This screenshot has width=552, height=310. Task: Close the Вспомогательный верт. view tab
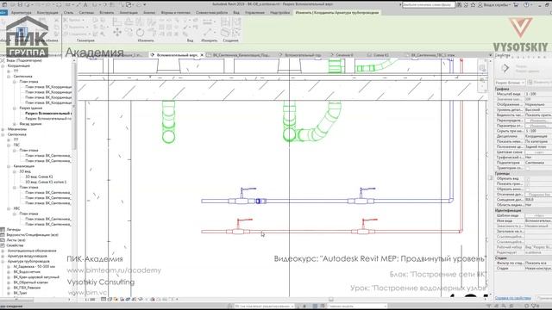(x=202, y=55)
